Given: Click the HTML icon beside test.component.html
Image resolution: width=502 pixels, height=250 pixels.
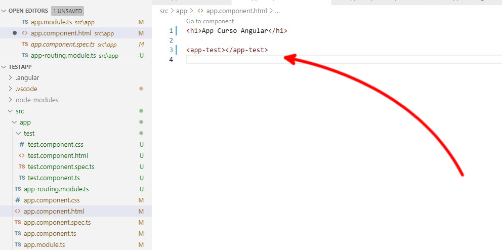Looking at the screenshot, I should click(22, 156).
